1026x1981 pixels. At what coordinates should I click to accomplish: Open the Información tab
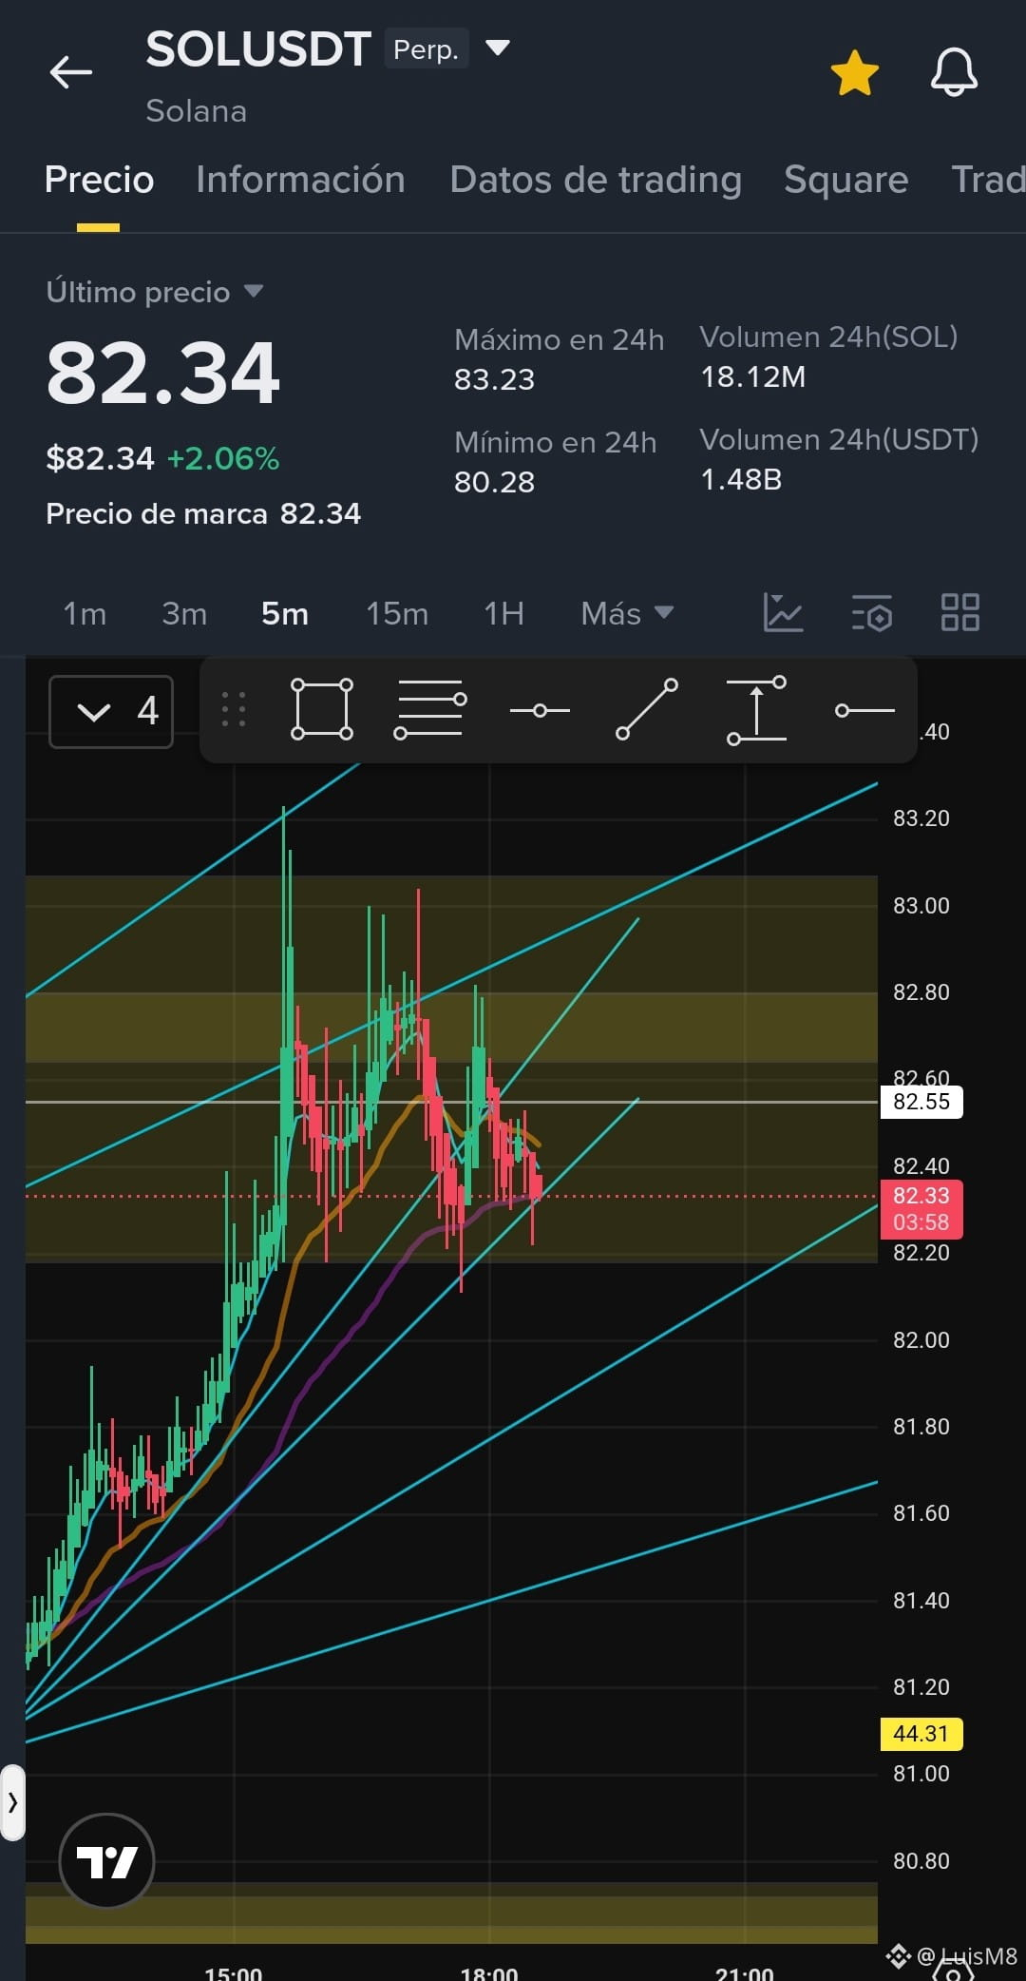(x=300, y=180)
